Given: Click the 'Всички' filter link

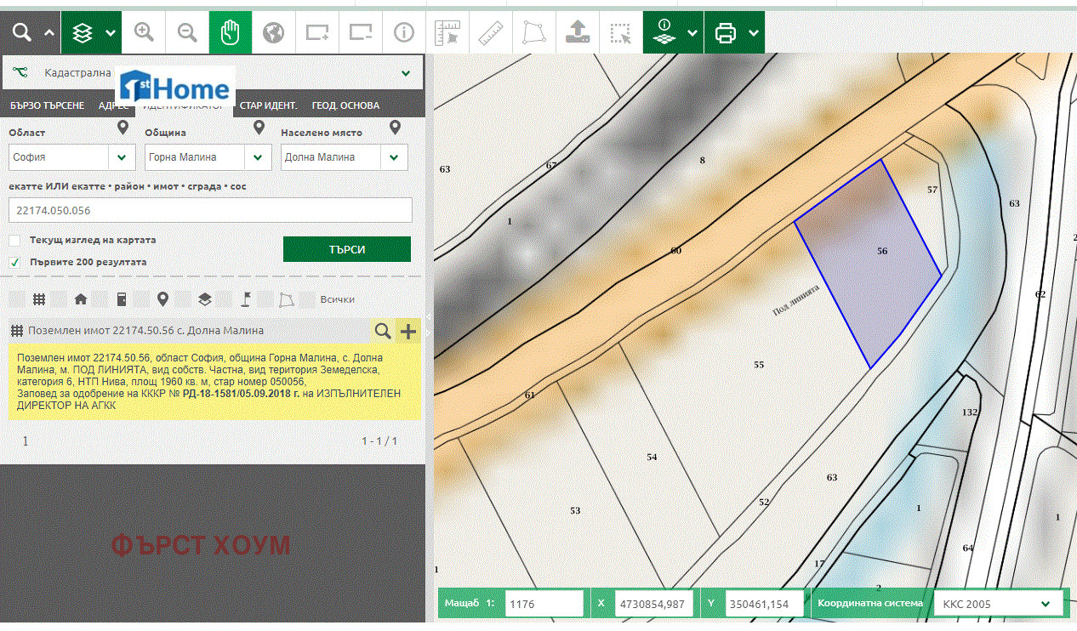Looking at the screenshot, I should [337, 299].
